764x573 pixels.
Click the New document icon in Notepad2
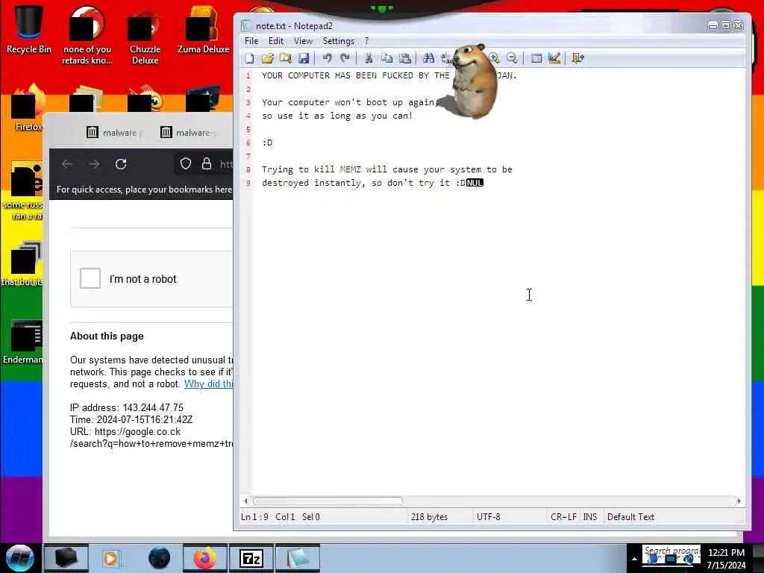pos(249,58)
